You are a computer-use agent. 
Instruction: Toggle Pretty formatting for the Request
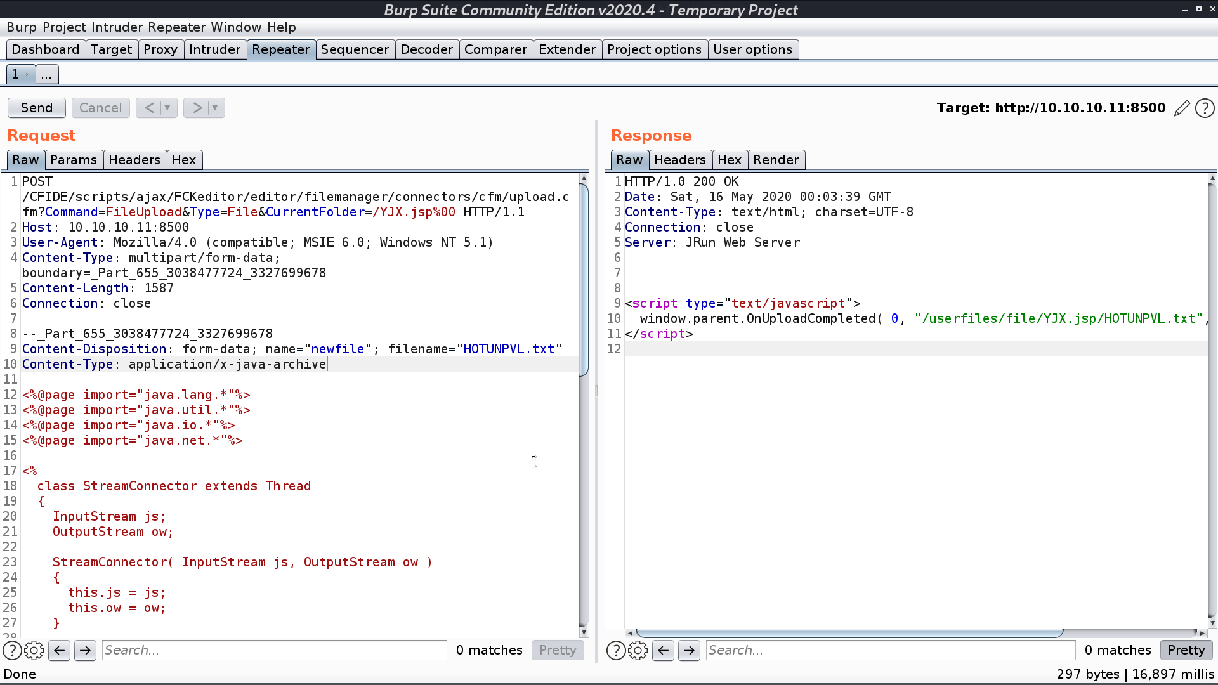point(558,650)
